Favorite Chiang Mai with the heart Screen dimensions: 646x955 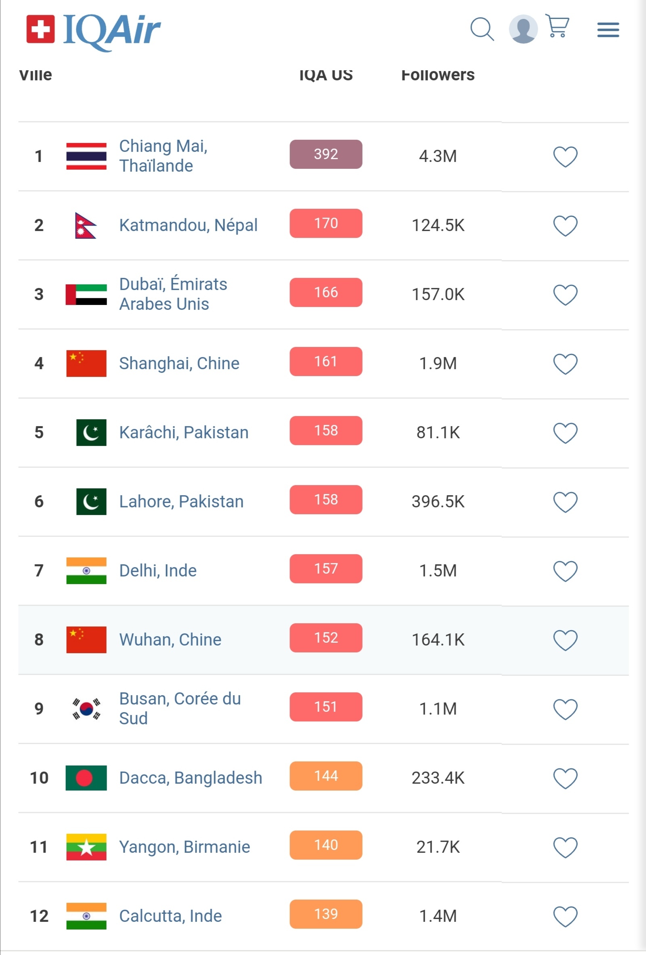565,157
